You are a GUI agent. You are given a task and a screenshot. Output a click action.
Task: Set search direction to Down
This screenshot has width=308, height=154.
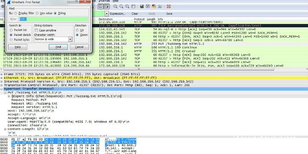tap(77, 35)
